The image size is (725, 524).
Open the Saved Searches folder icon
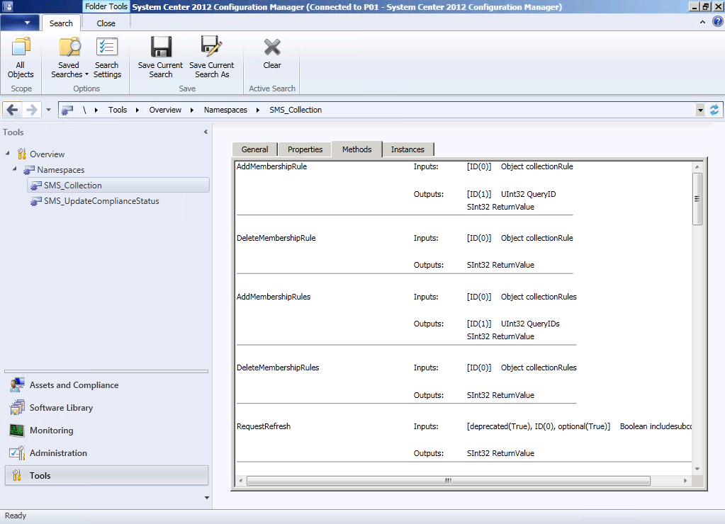point(69,47)
